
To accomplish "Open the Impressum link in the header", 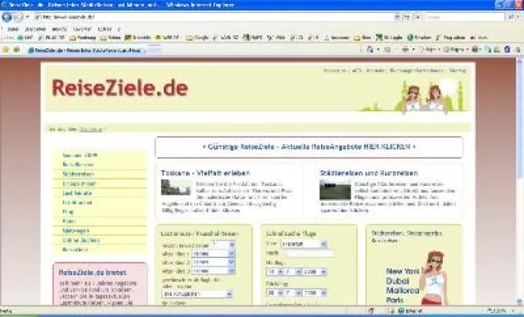I will point(335,70).
